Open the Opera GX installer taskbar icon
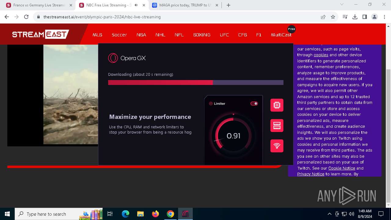The height and width of the screenshot is (220, 391). [185, 214]
